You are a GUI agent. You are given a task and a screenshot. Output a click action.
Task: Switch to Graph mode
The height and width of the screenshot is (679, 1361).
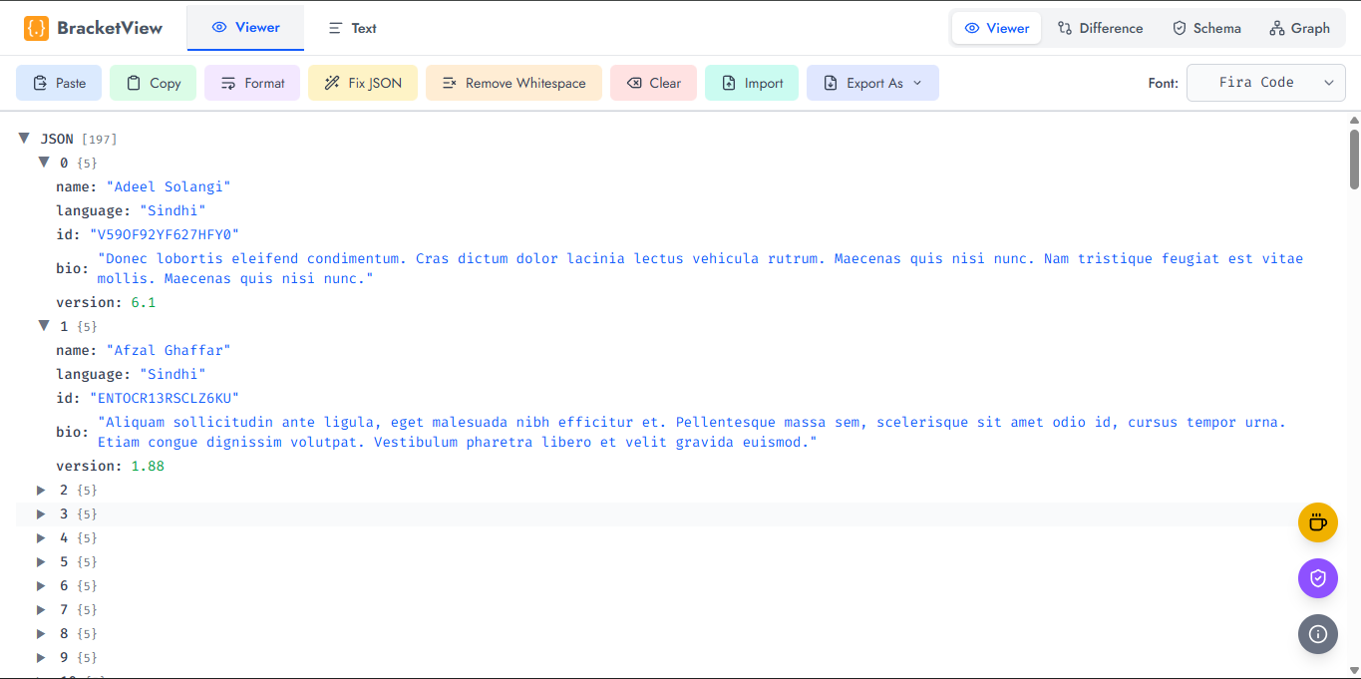pyautogui.click(x=1299, y=28)
